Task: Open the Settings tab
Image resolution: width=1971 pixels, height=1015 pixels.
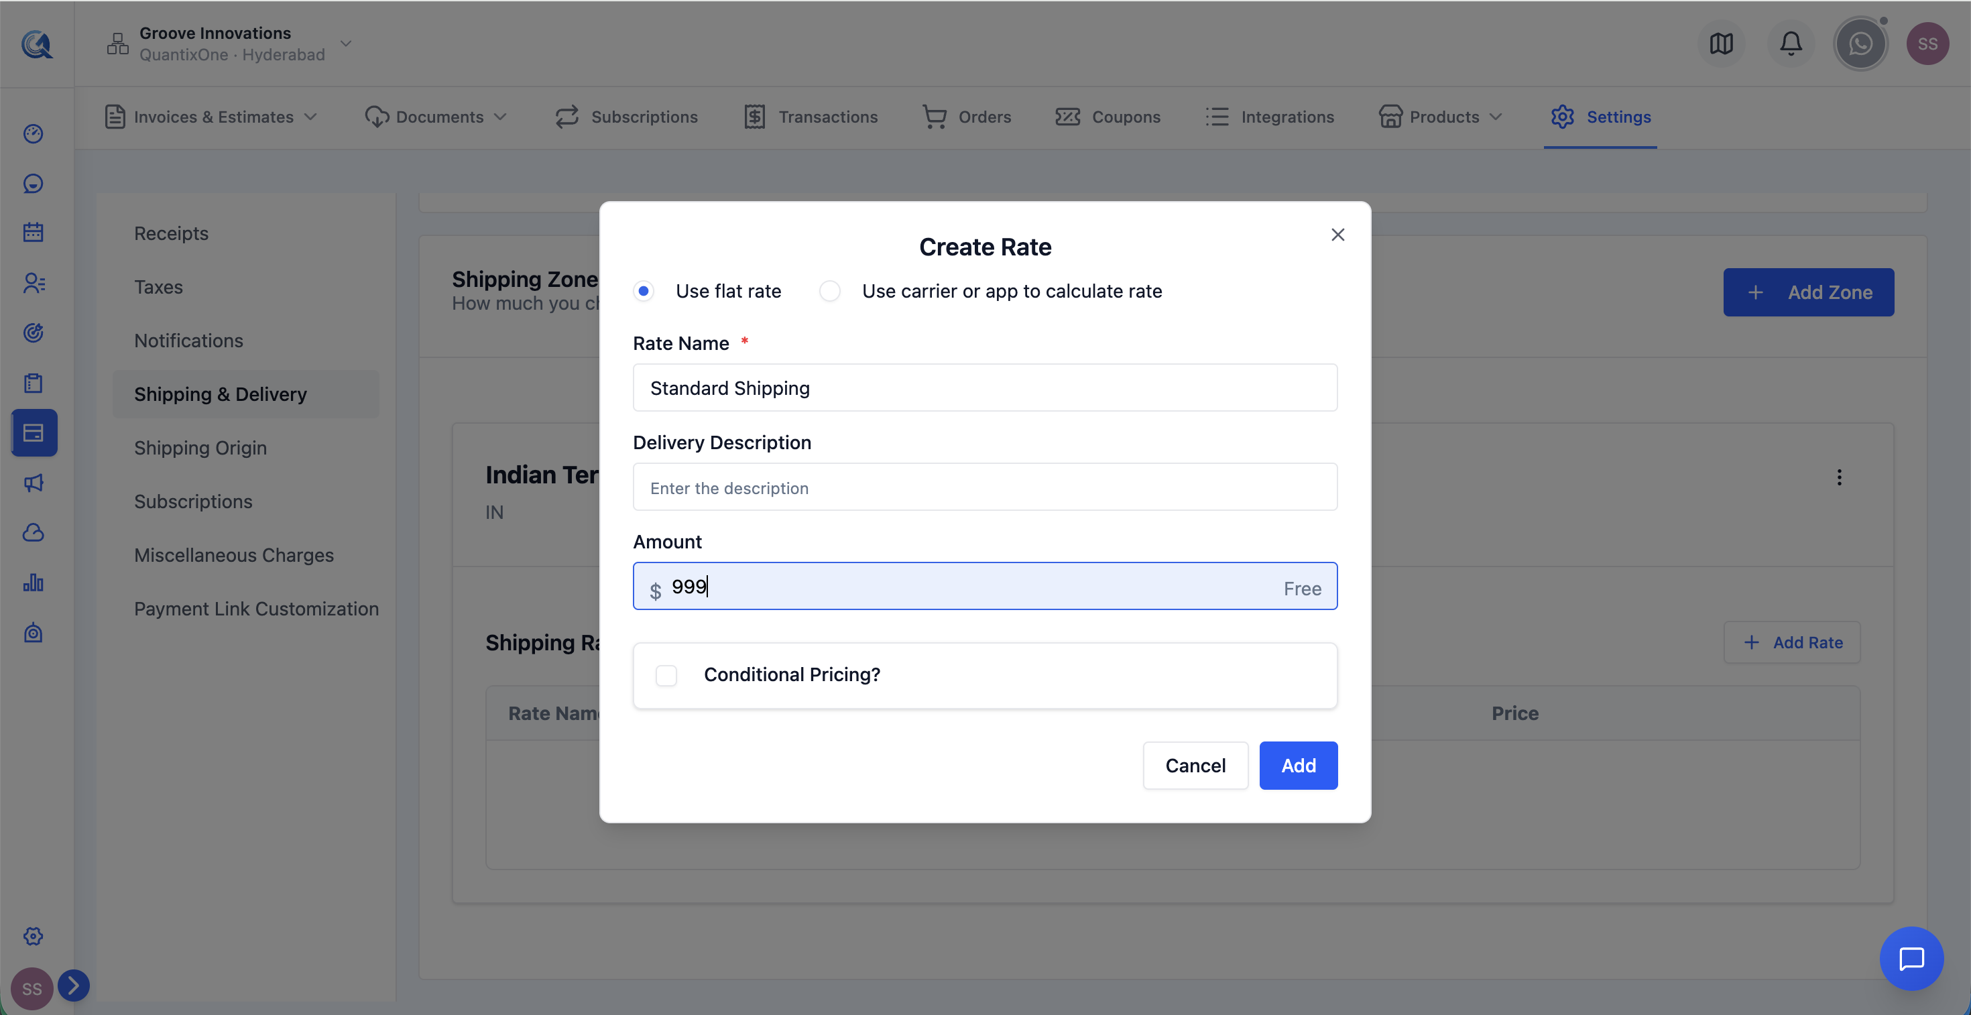Action: tap(1601, 117)
